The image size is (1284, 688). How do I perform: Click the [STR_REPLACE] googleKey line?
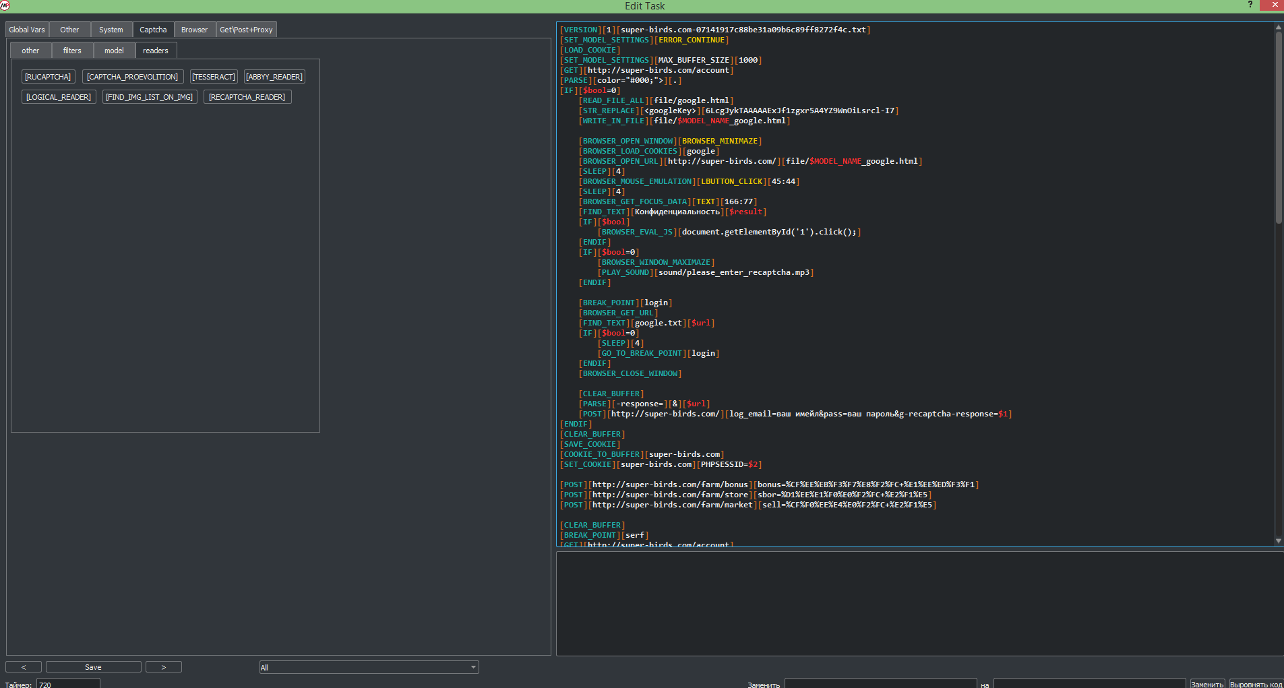(x=739, y=111)
